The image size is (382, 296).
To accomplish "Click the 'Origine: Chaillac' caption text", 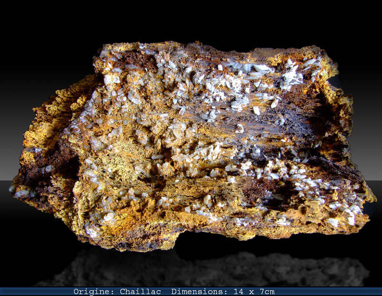I will pos(117,292).
